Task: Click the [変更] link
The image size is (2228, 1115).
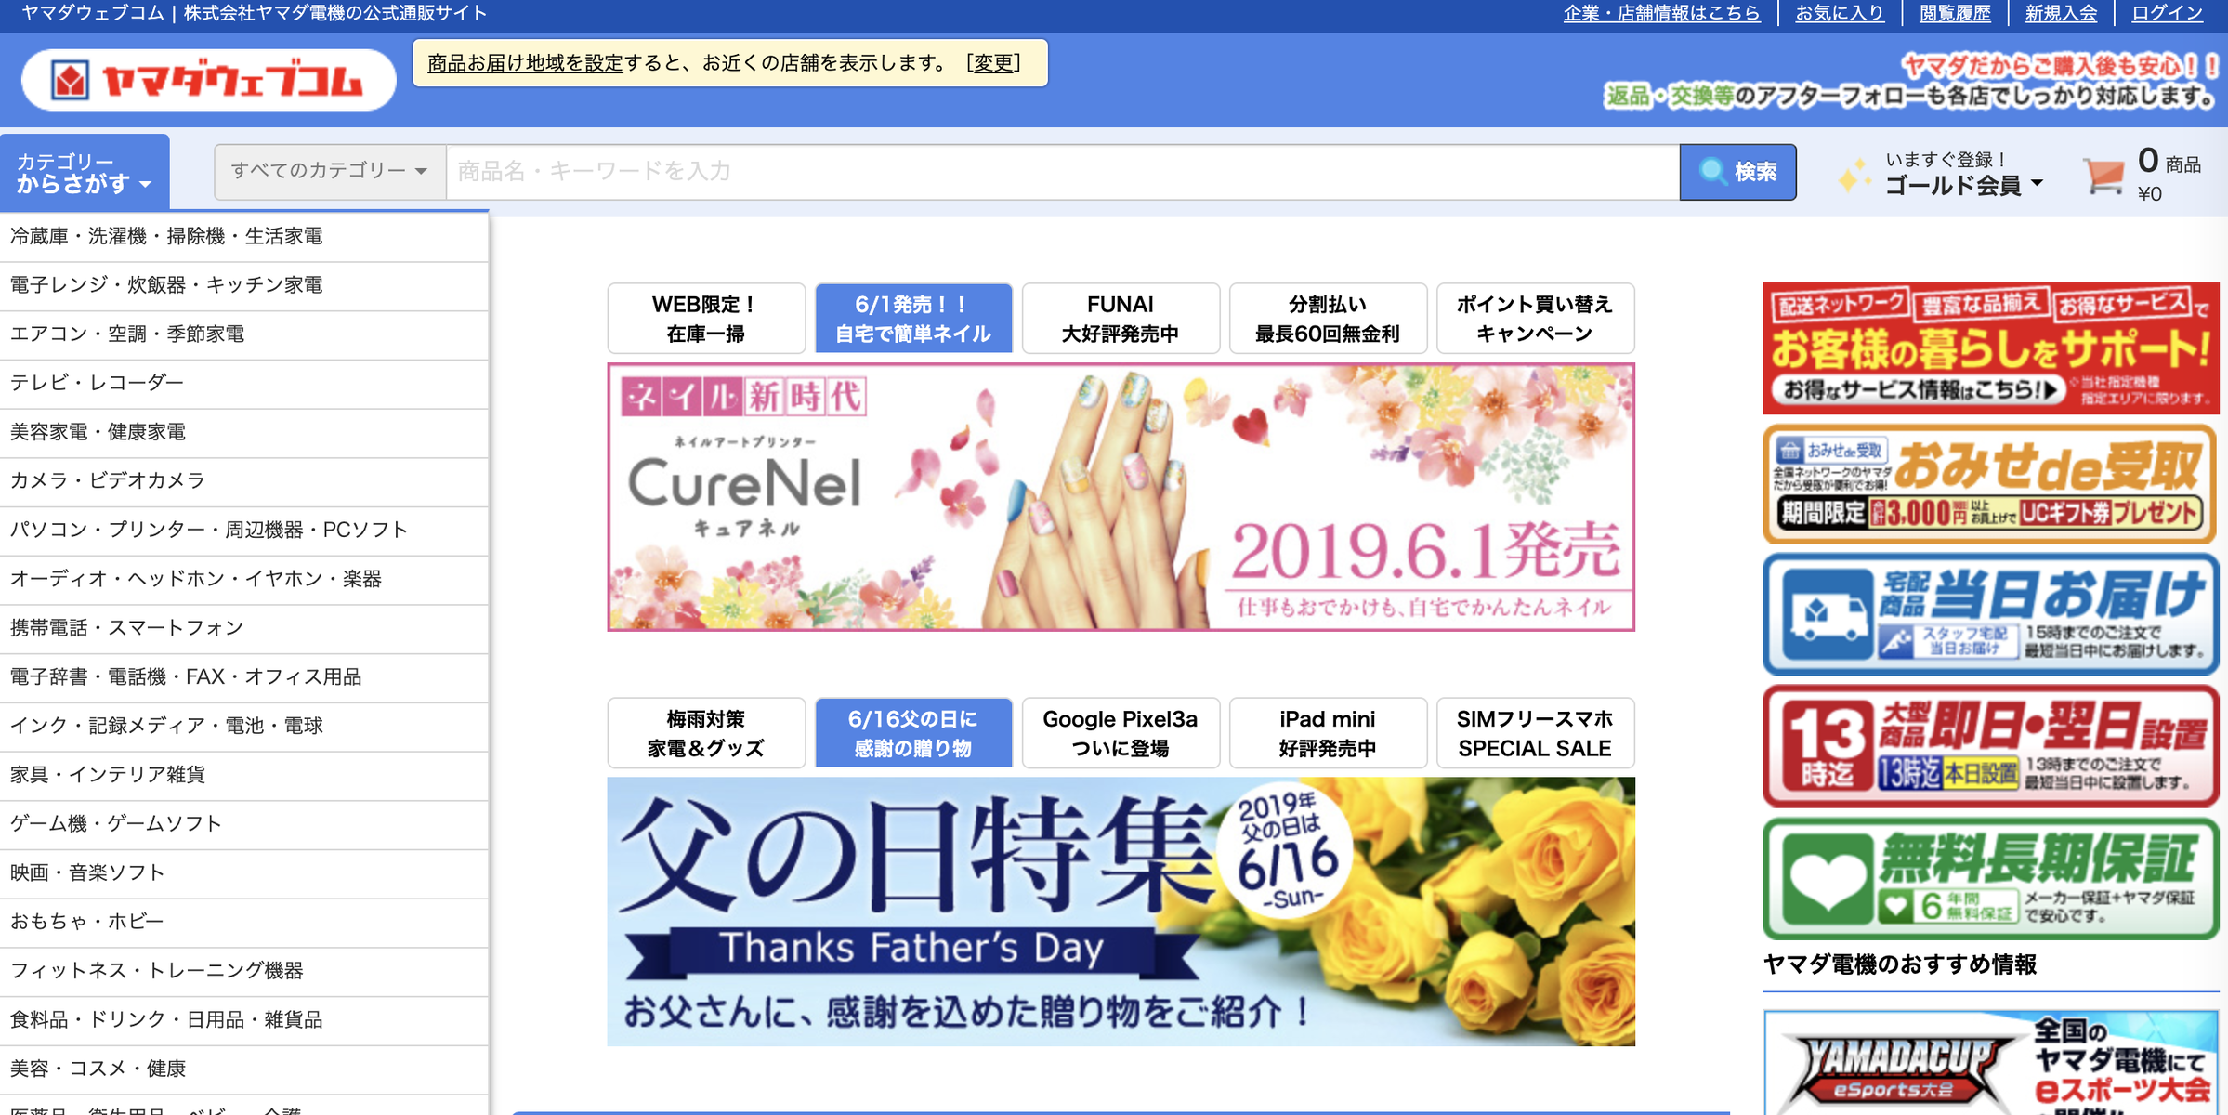Action: click(x=993, y=63)
